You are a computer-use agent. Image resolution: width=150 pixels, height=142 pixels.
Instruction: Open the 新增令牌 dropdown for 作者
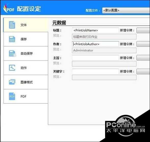143,44
